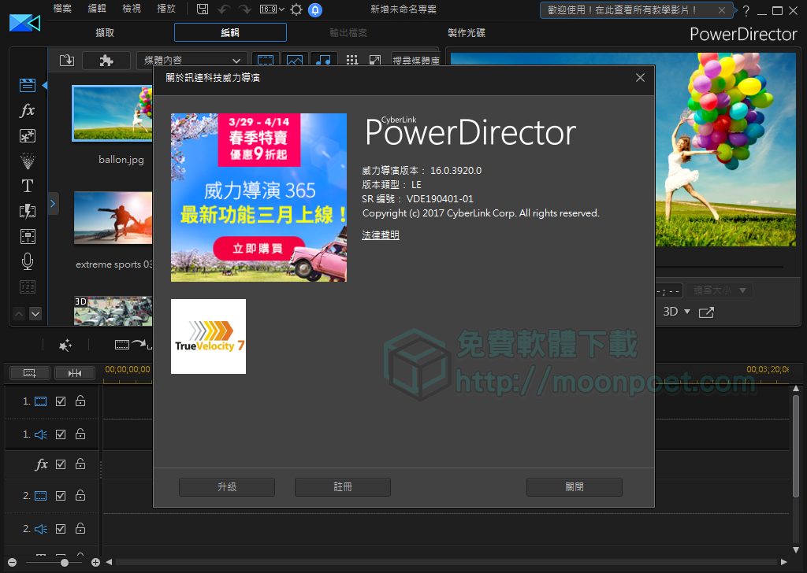807x573 pixels.
Task: Open the Particle Room panel
Action: click(x=27, y=161)
